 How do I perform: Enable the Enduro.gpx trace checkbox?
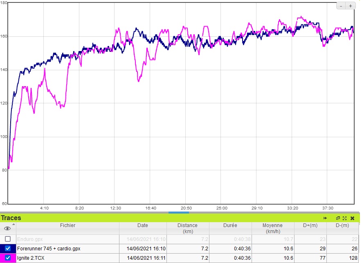[8, 239]
